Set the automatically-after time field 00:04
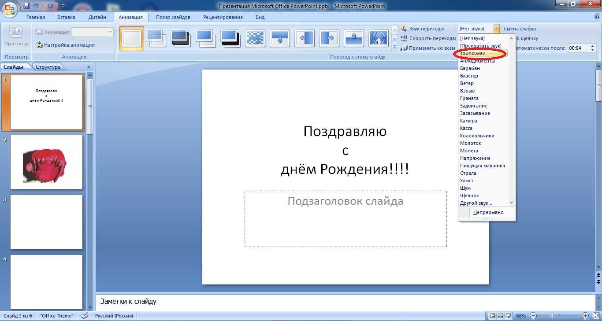 coord(579,48)
